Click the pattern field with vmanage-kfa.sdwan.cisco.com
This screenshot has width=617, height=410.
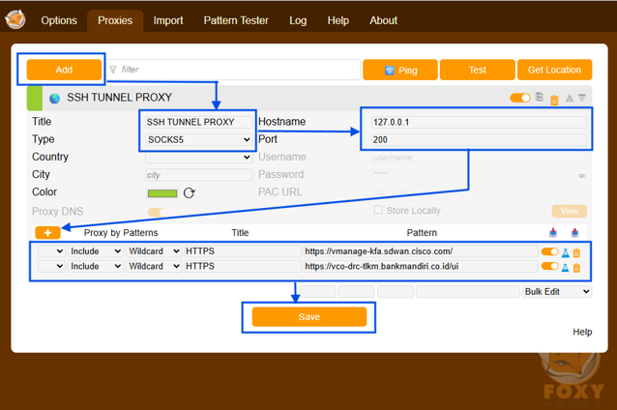coord(421,251)
